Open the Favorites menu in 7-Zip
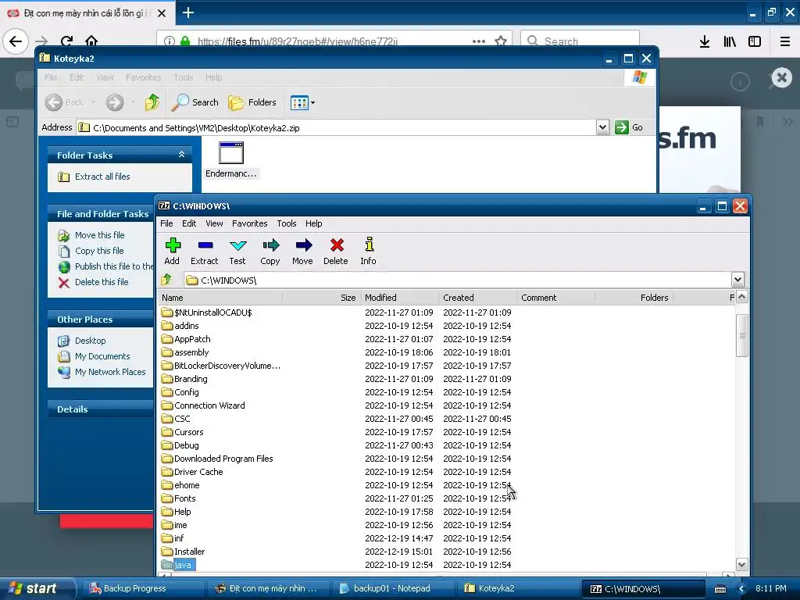 click(x=249, y=223)
